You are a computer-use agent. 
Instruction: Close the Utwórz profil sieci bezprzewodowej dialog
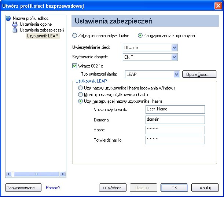pyautogui.click(x=218, y=6)
